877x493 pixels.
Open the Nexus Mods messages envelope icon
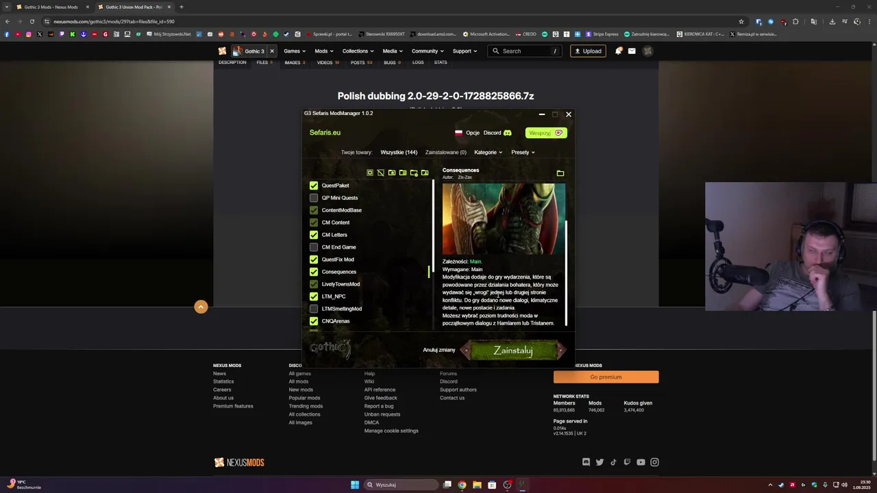tap(632, 51)
